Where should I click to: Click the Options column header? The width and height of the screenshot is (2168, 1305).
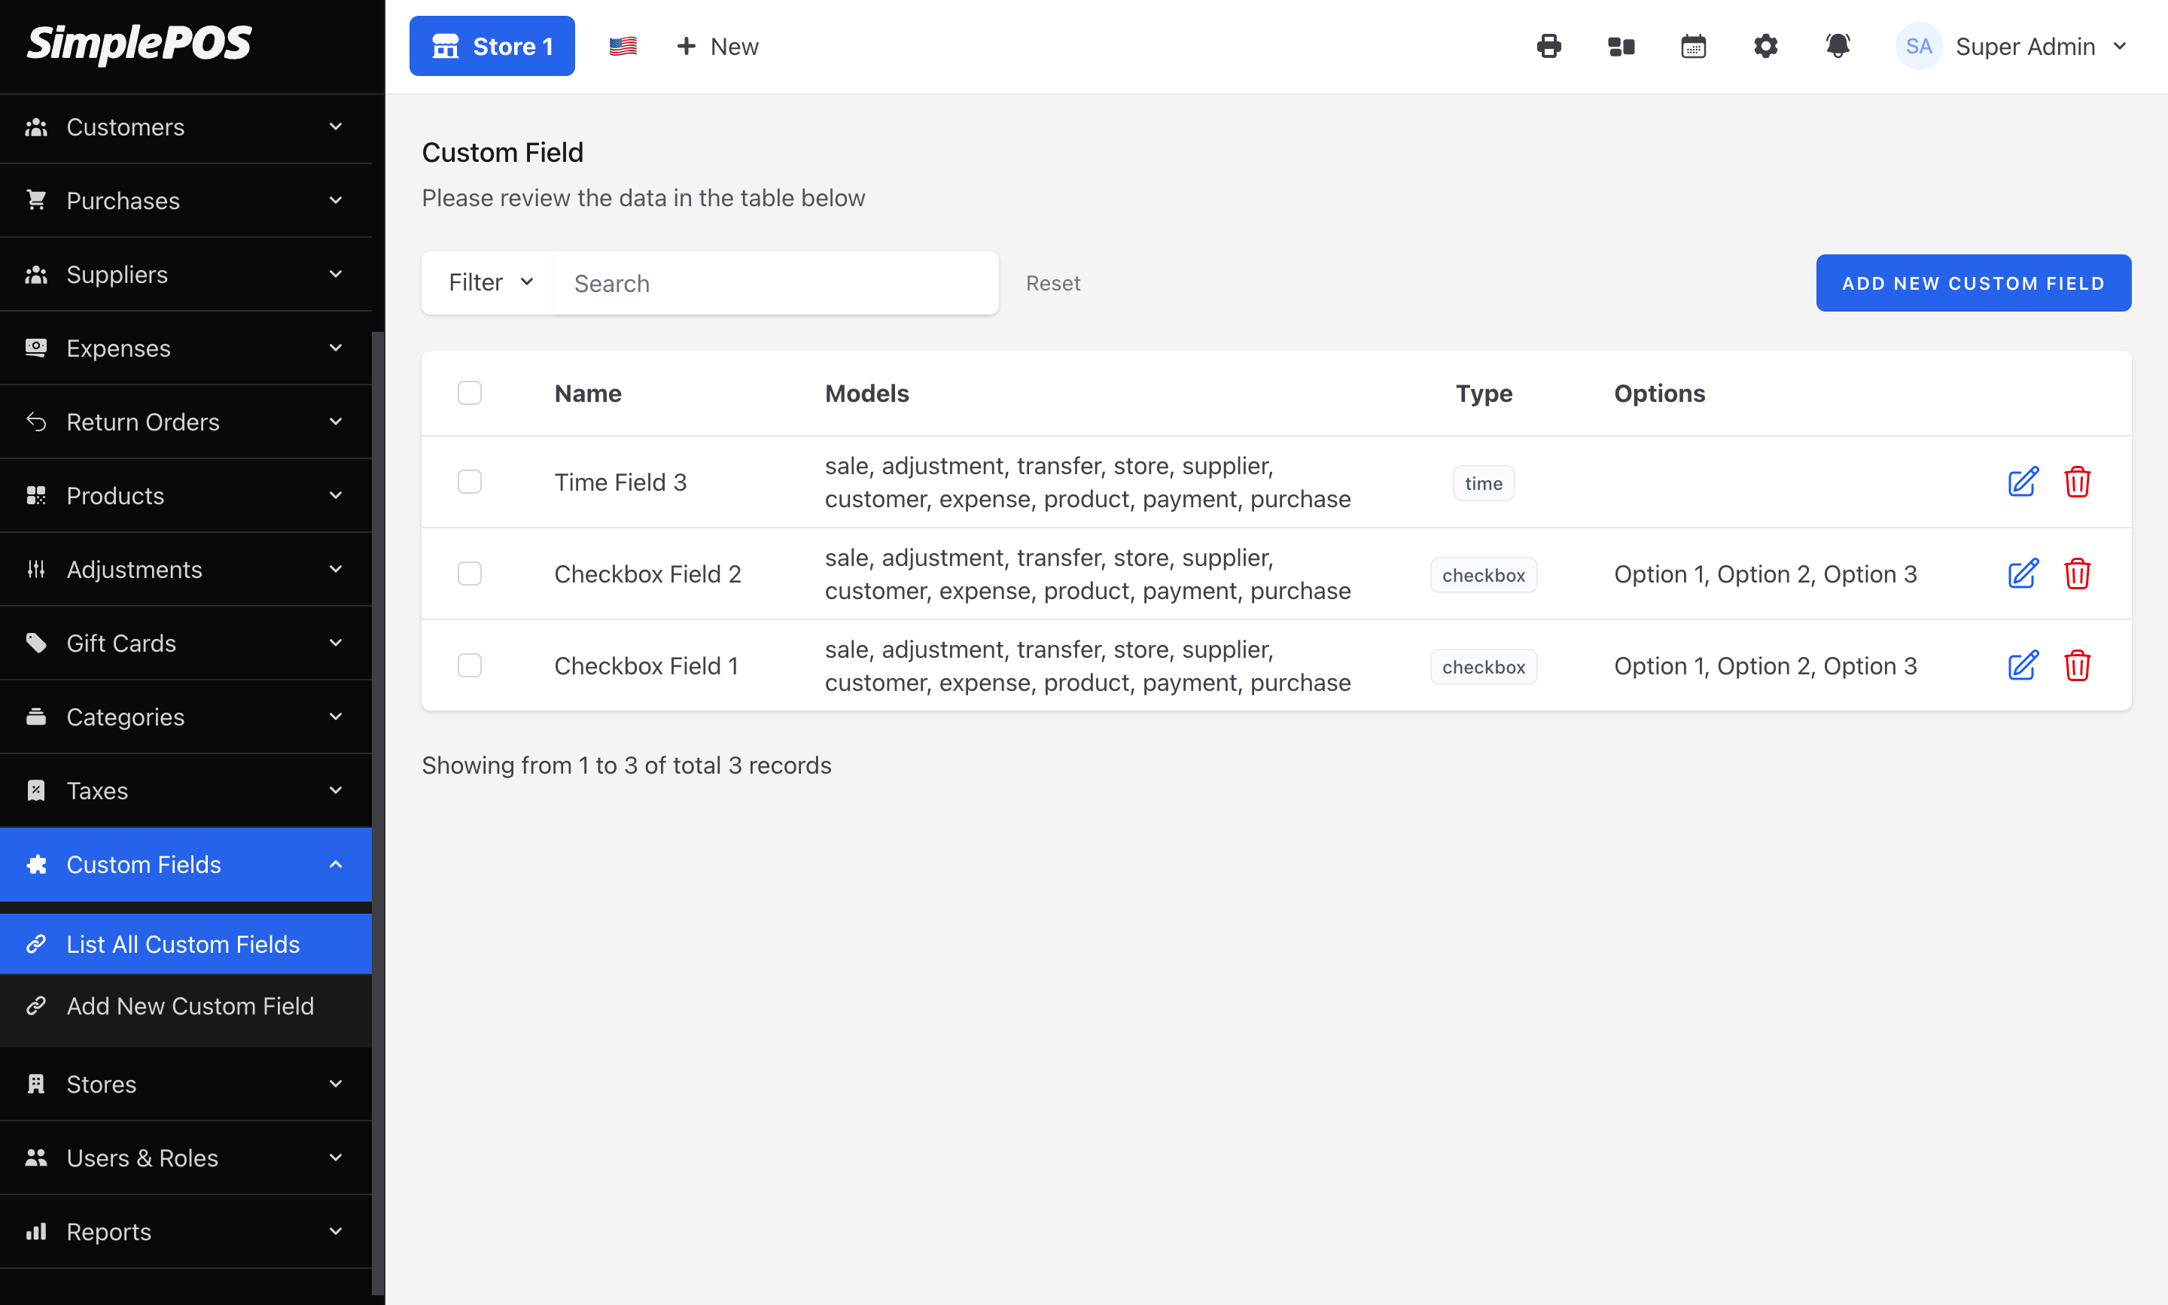tap(1660, 393)
